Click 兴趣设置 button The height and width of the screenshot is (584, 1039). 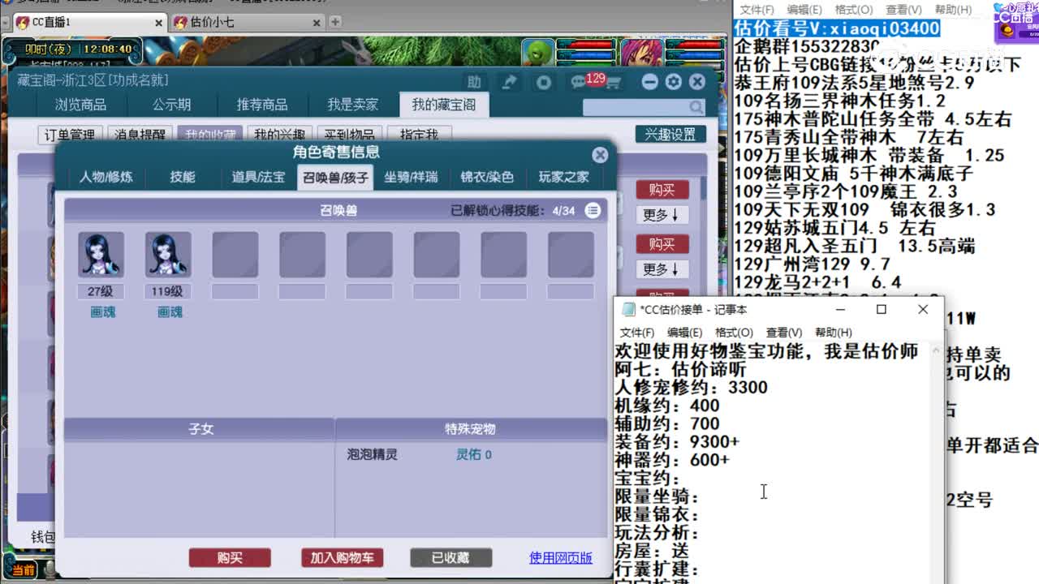[670, 134]
